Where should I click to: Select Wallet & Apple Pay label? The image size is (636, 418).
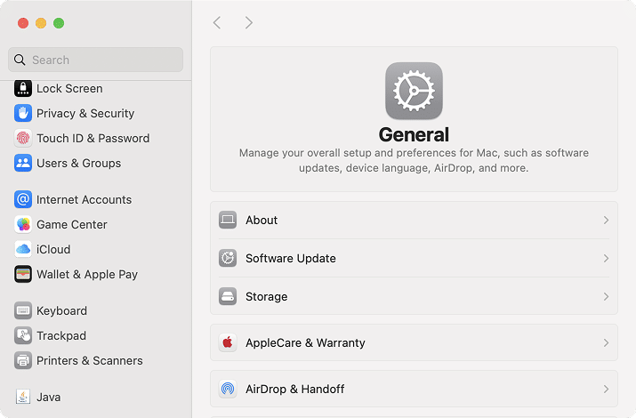87,275
